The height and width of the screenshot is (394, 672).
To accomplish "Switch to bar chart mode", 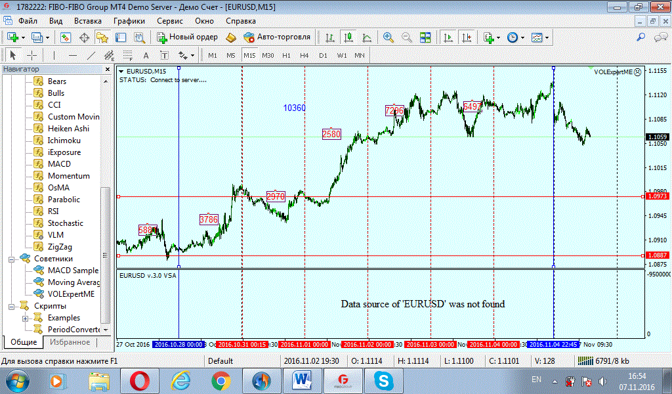I will point(330,37).
